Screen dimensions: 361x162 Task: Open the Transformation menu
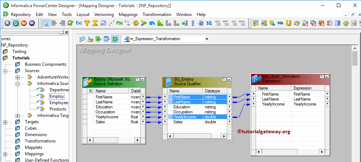tap(157, 15)
